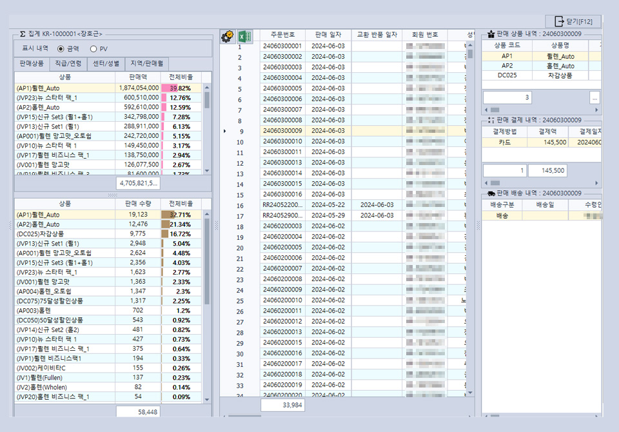Screen dimensions: 619x432
Task: Select the PV radio button
Action: 93,49
